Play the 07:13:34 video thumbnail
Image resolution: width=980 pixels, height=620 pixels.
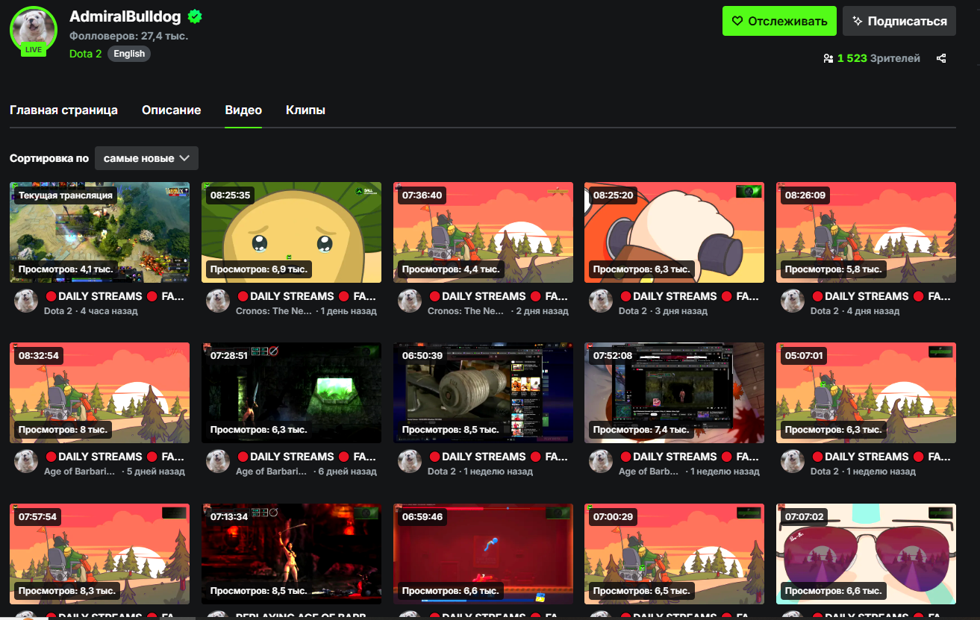click(x=291, y=554)
